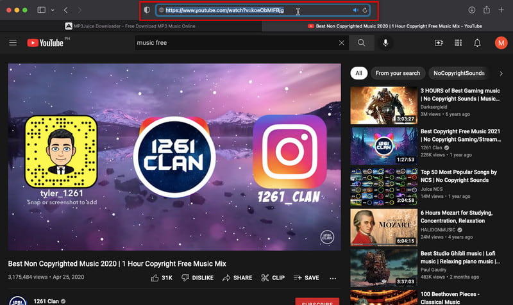Open 1261 Clan channel name link
This screenshot has width=513, height=305.
click(x=46, y=301)
